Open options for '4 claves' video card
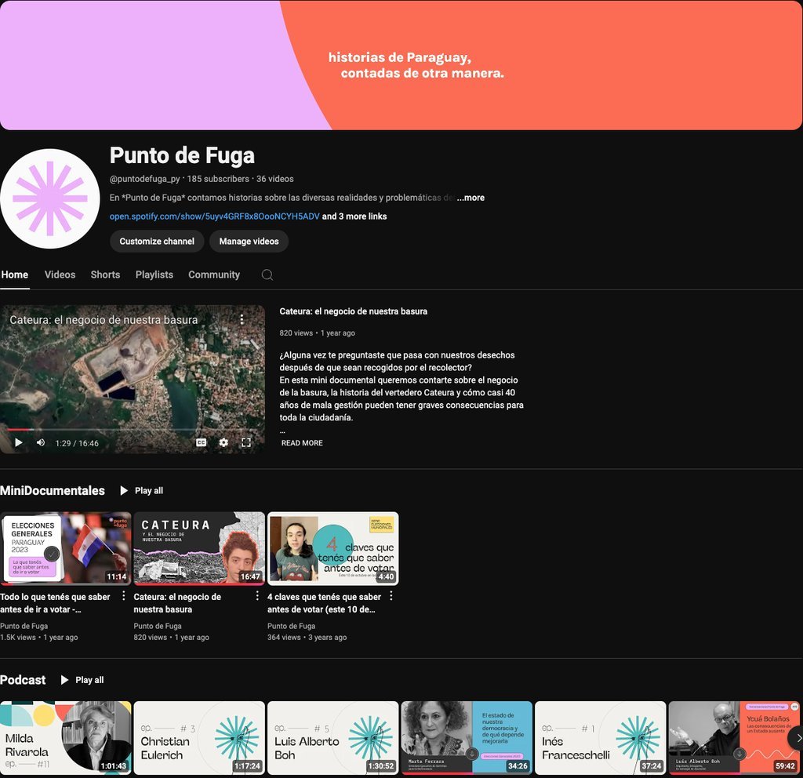 click(391, 596)
